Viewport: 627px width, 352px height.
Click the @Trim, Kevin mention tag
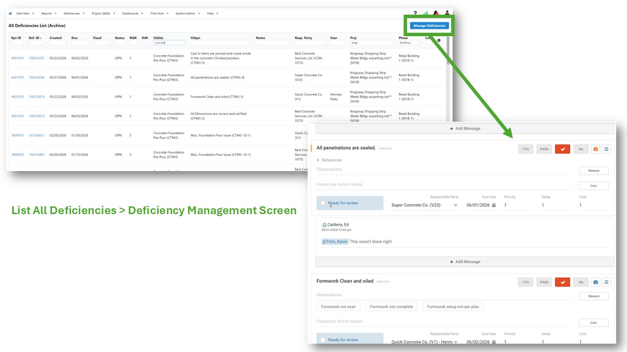tap(335, 242)
